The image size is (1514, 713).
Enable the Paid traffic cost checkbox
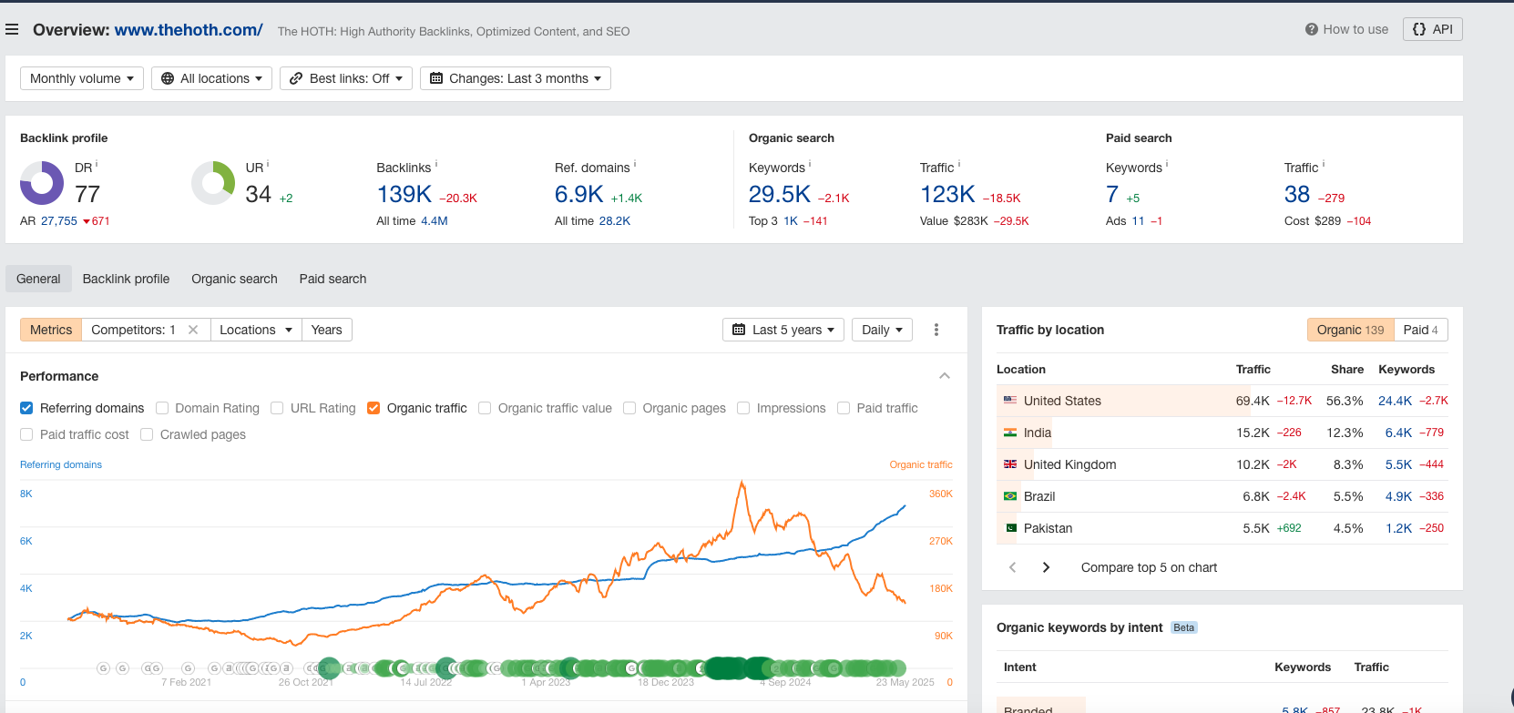click(26, 434)
